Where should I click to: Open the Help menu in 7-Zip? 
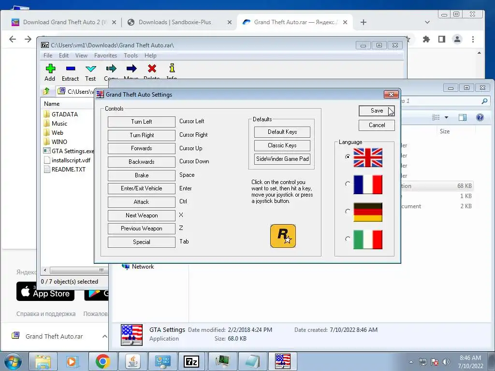pyautogui.click(x=151, y=56)
